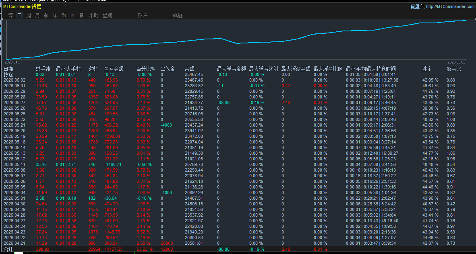Image resolution: width=476 pixels, height=254 pixels.
Task: Select the 季 quarterly tab
Action: [46, 15]
